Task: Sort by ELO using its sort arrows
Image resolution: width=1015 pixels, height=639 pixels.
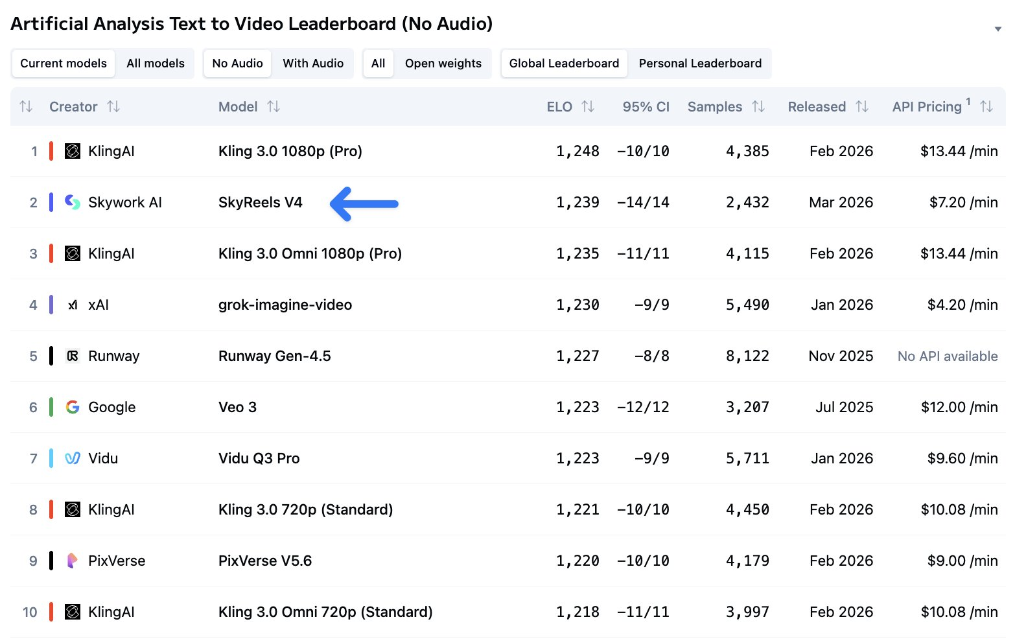Action: click(588, 106)
